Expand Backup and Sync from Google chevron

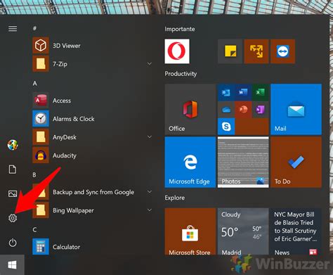click(x=150, y=191)
